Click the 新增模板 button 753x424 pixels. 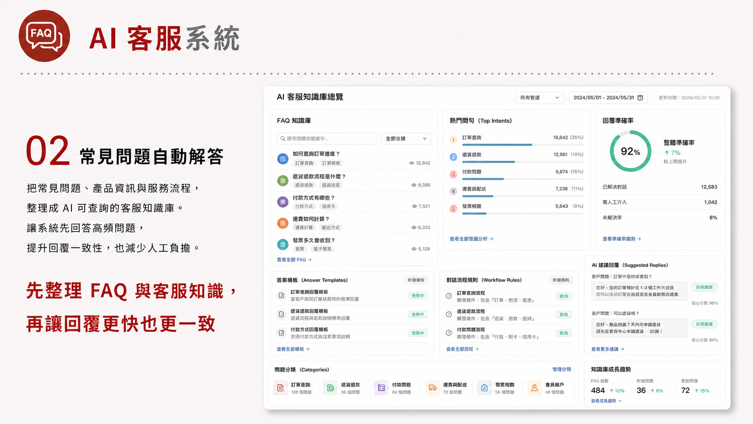click(x=416, y=280)
